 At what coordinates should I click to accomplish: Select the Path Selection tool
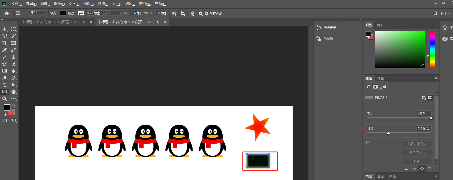coord(13,85)
